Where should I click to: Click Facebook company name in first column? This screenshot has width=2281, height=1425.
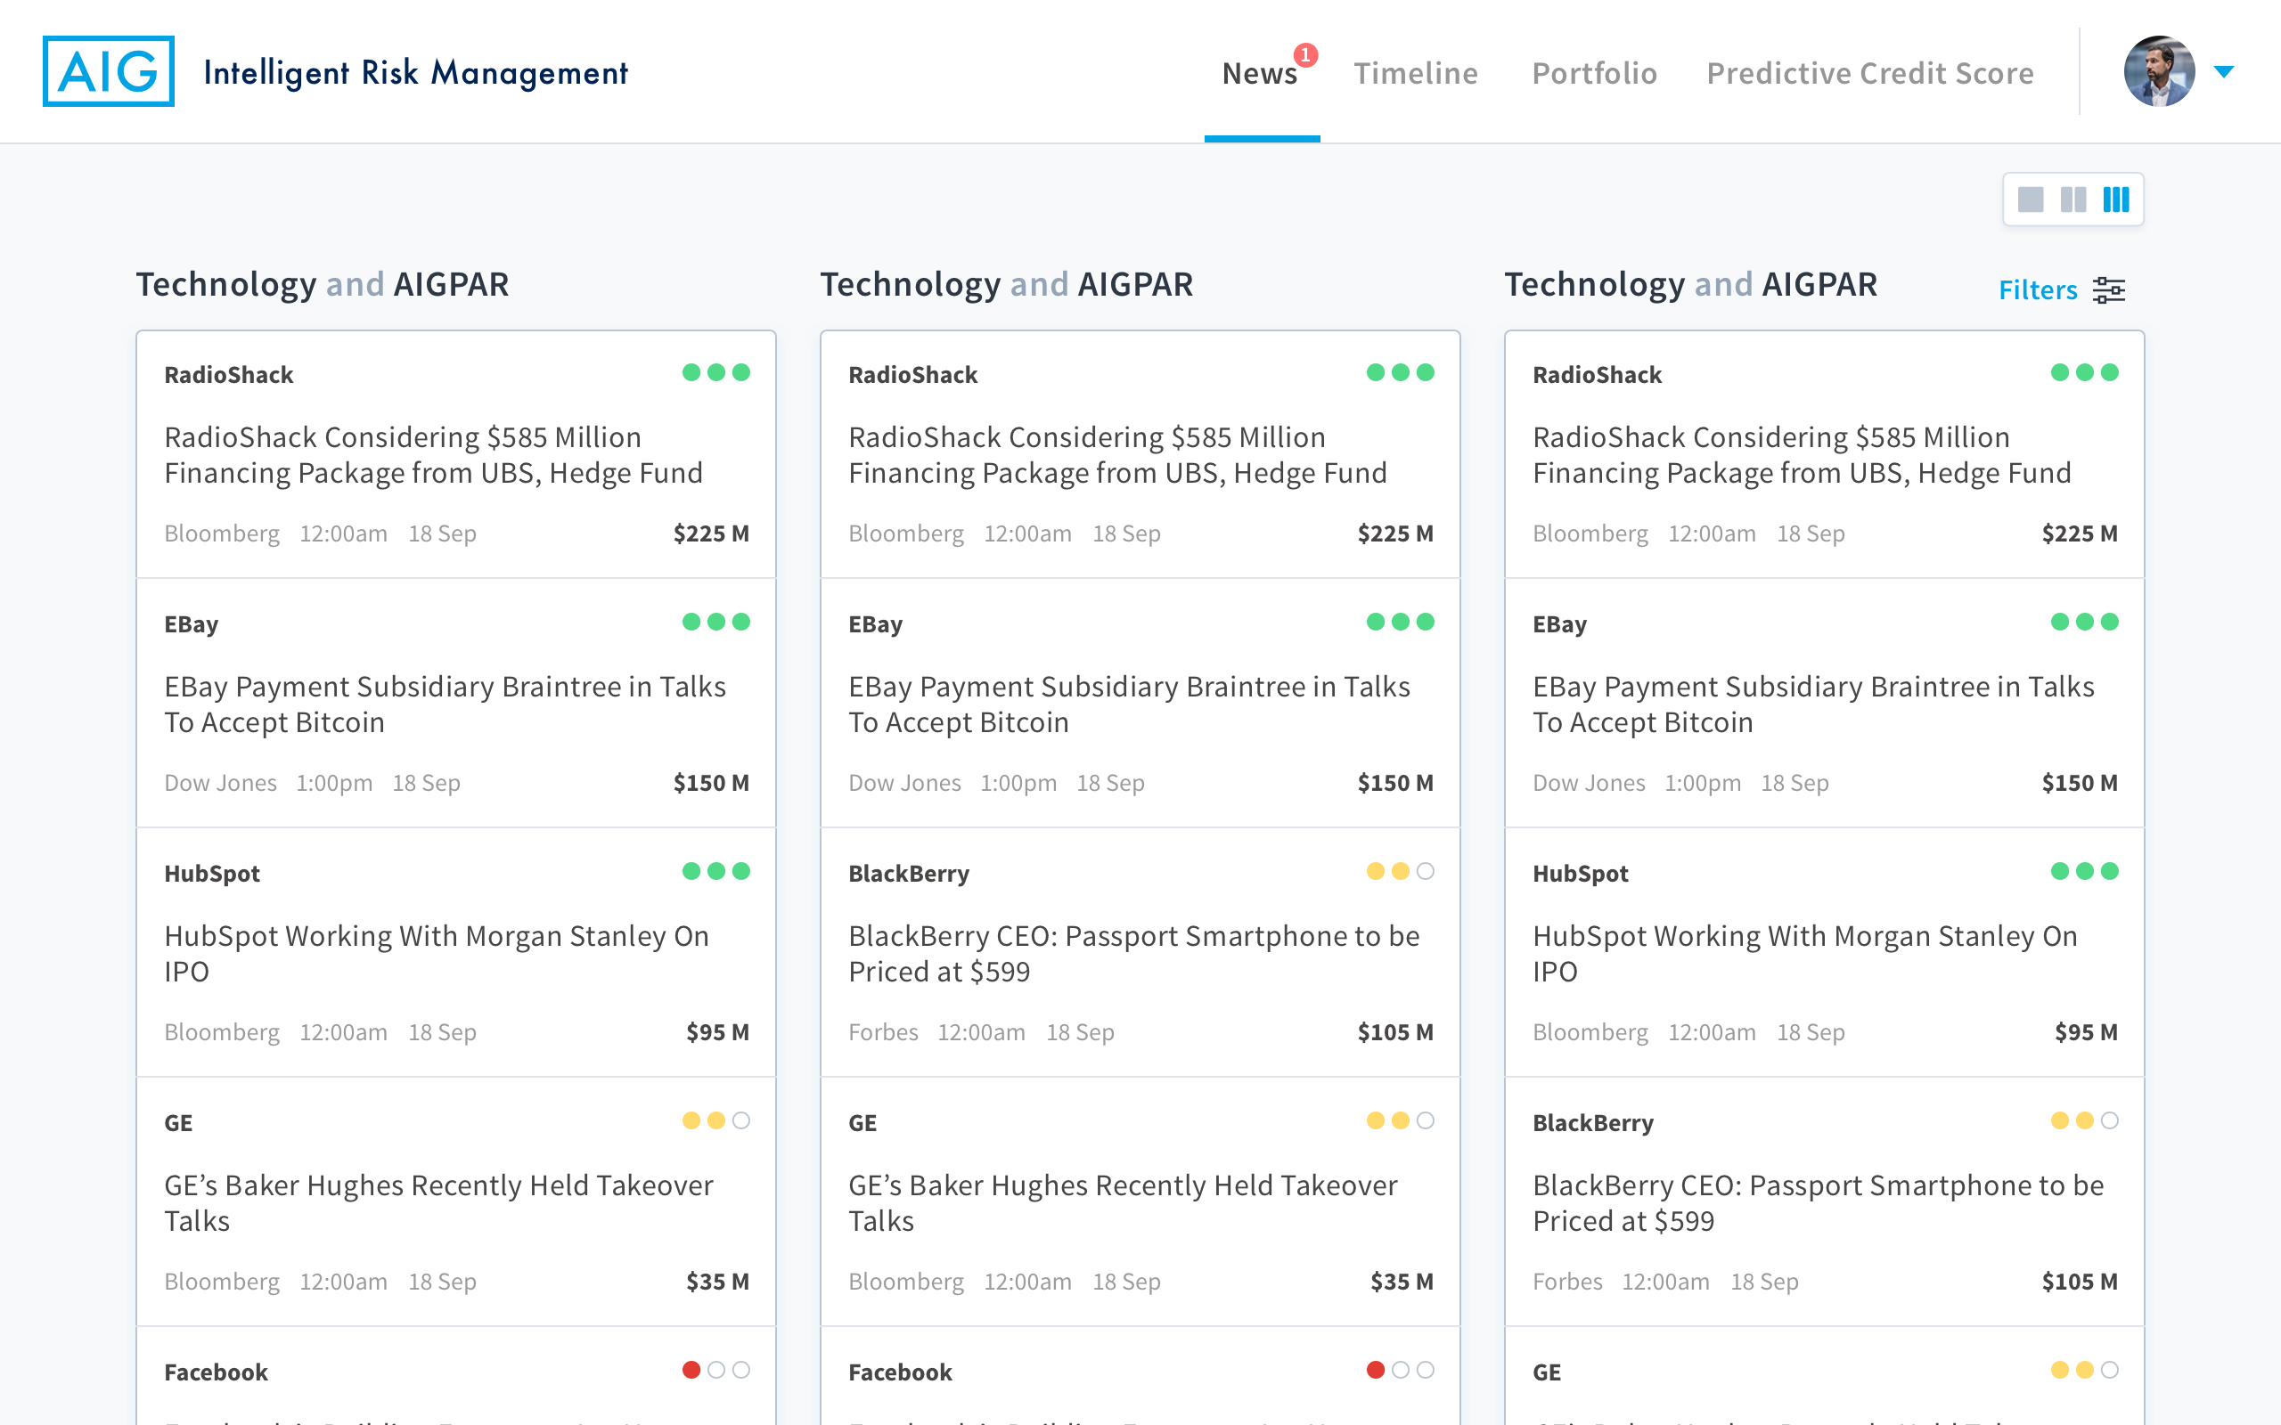[x=216, y=1372]
